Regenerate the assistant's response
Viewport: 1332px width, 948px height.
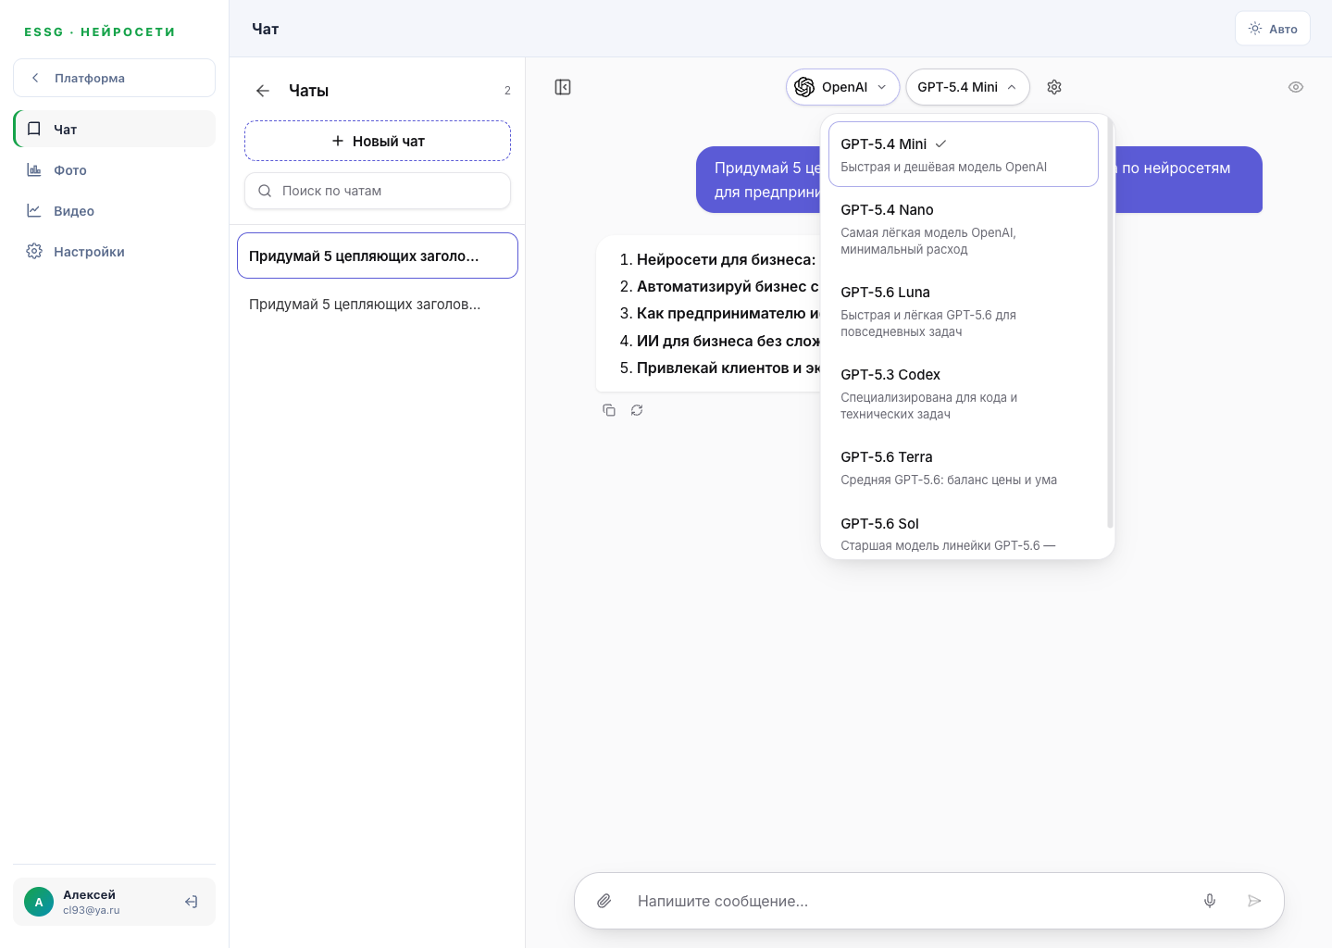[x=637, y=410]
